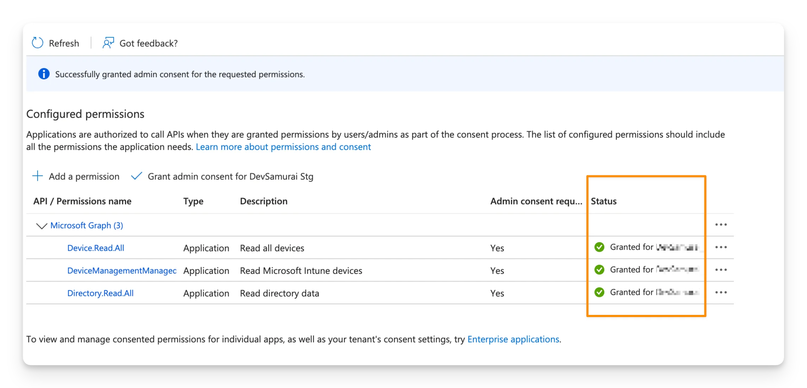This screenshot has width=807, height=388.
Task: Click the plus icon beside Add a permission
Action: pyautogui.click(x=38, y=176)
